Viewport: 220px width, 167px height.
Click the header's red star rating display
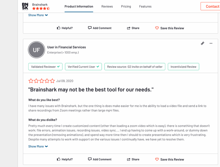(41, 8)
